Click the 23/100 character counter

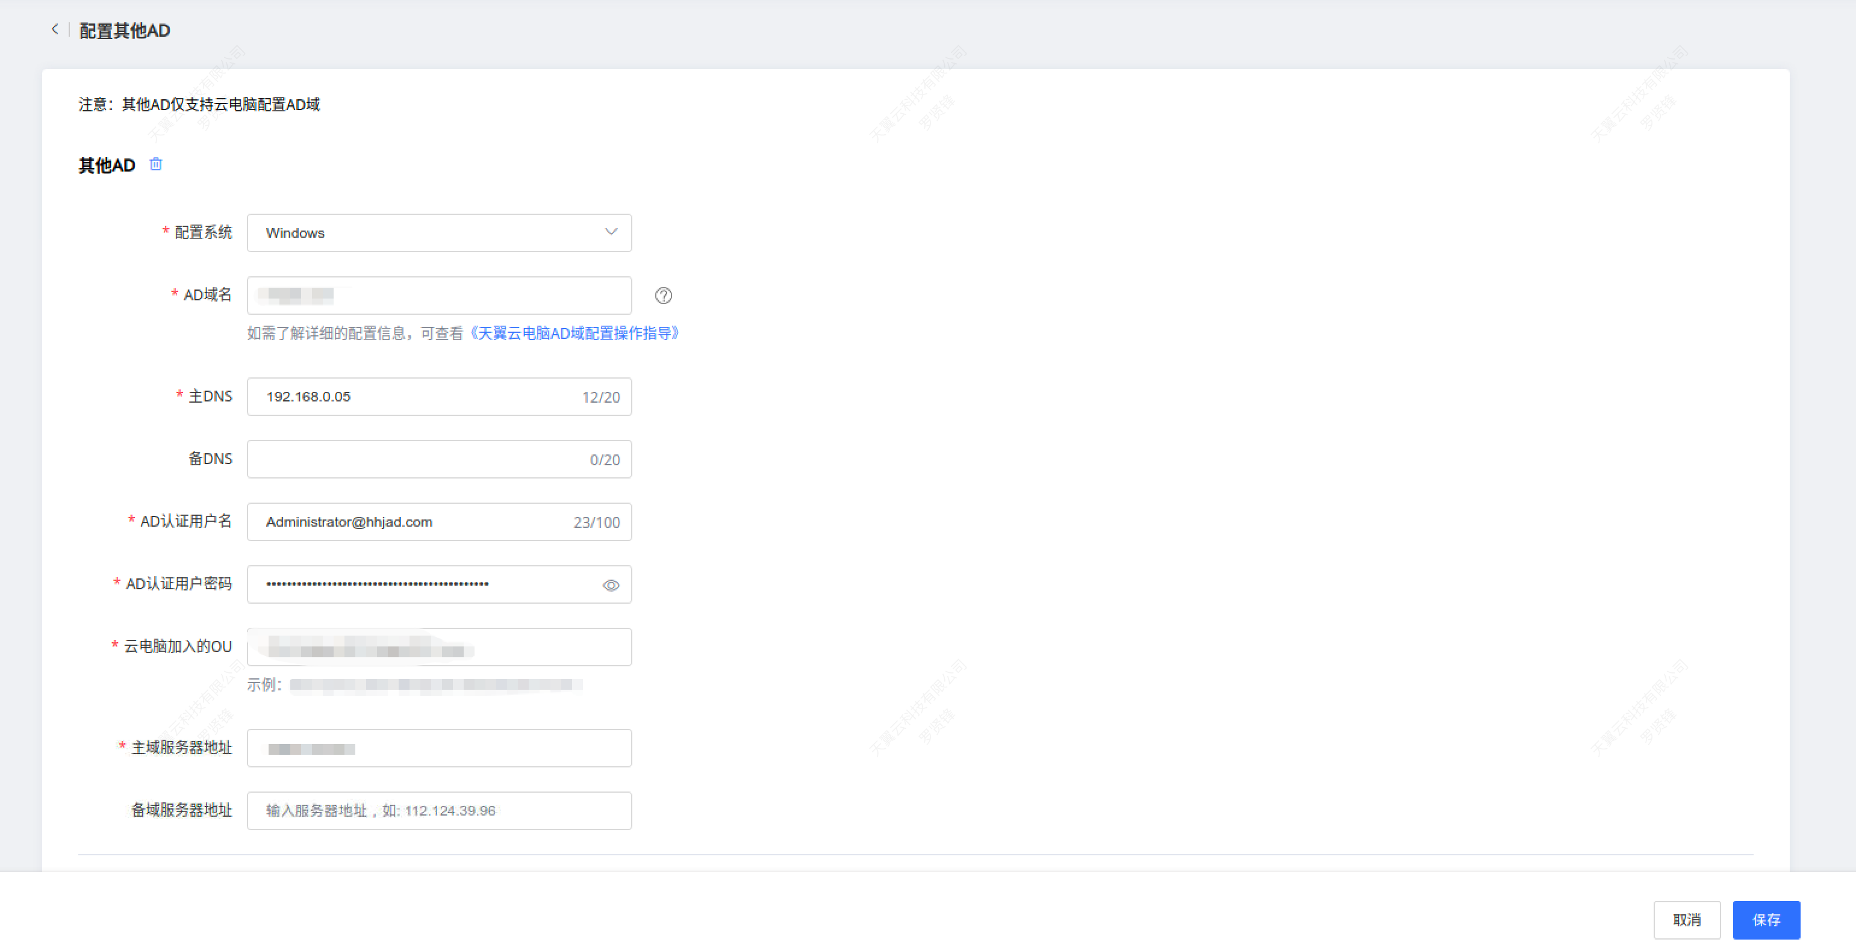597,522
